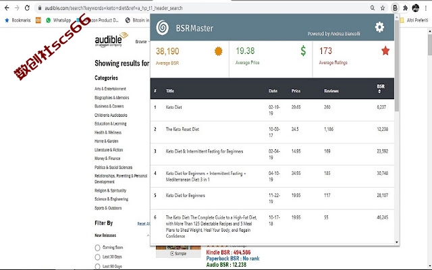Click the Price column header
432x270 pixels.
pyautogui.click(x=296, y=90)
